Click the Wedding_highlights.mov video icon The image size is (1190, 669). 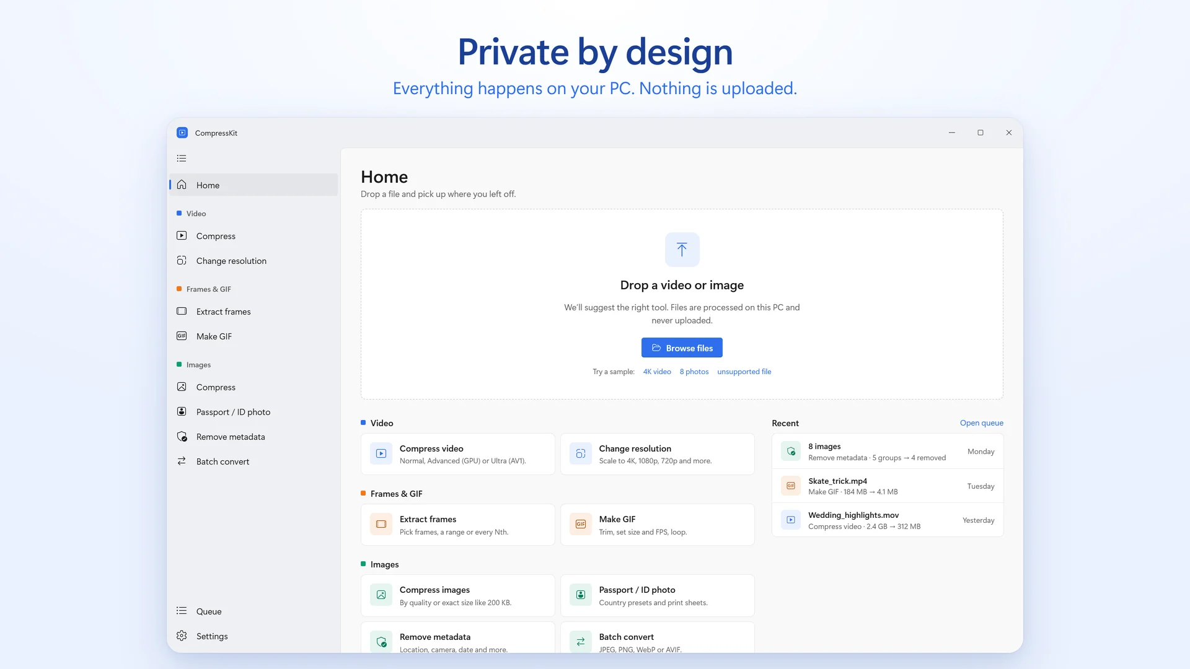coord(791,520)
